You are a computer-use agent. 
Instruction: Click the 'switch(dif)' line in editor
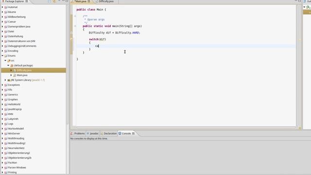click(97, 39)
